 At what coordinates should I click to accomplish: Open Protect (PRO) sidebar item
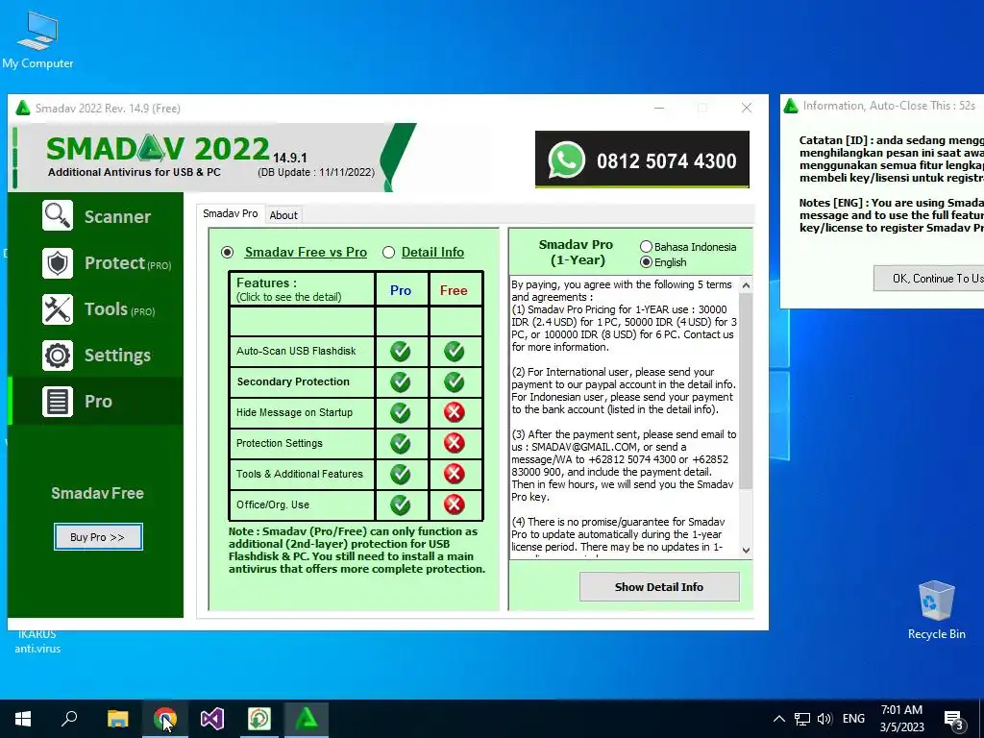96,262
